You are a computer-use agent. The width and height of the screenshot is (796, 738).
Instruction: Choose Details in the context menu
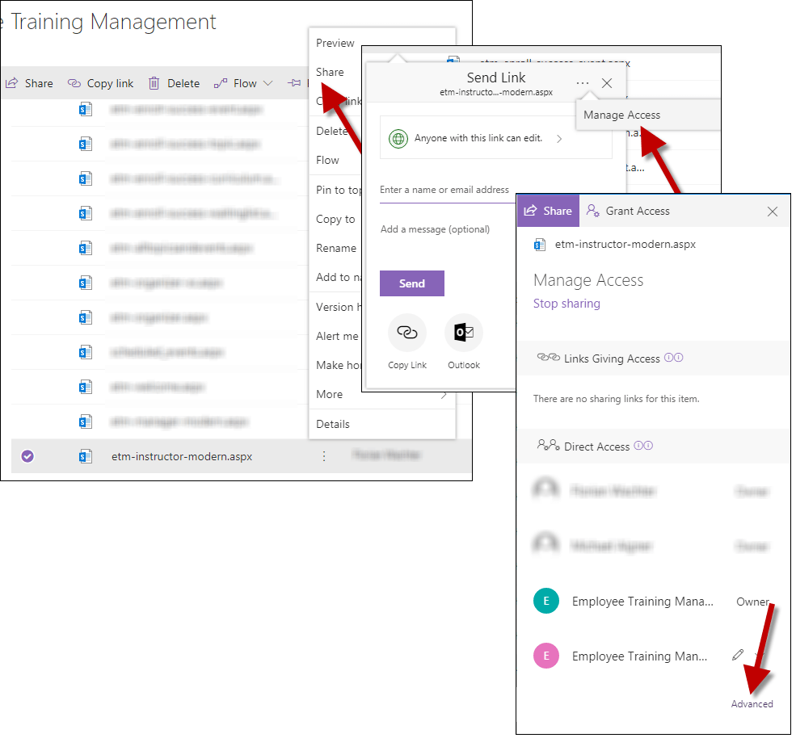[332, 424]
